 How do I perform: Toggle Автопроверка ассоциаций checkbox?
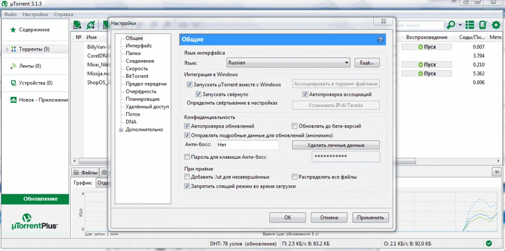(305, 95)
